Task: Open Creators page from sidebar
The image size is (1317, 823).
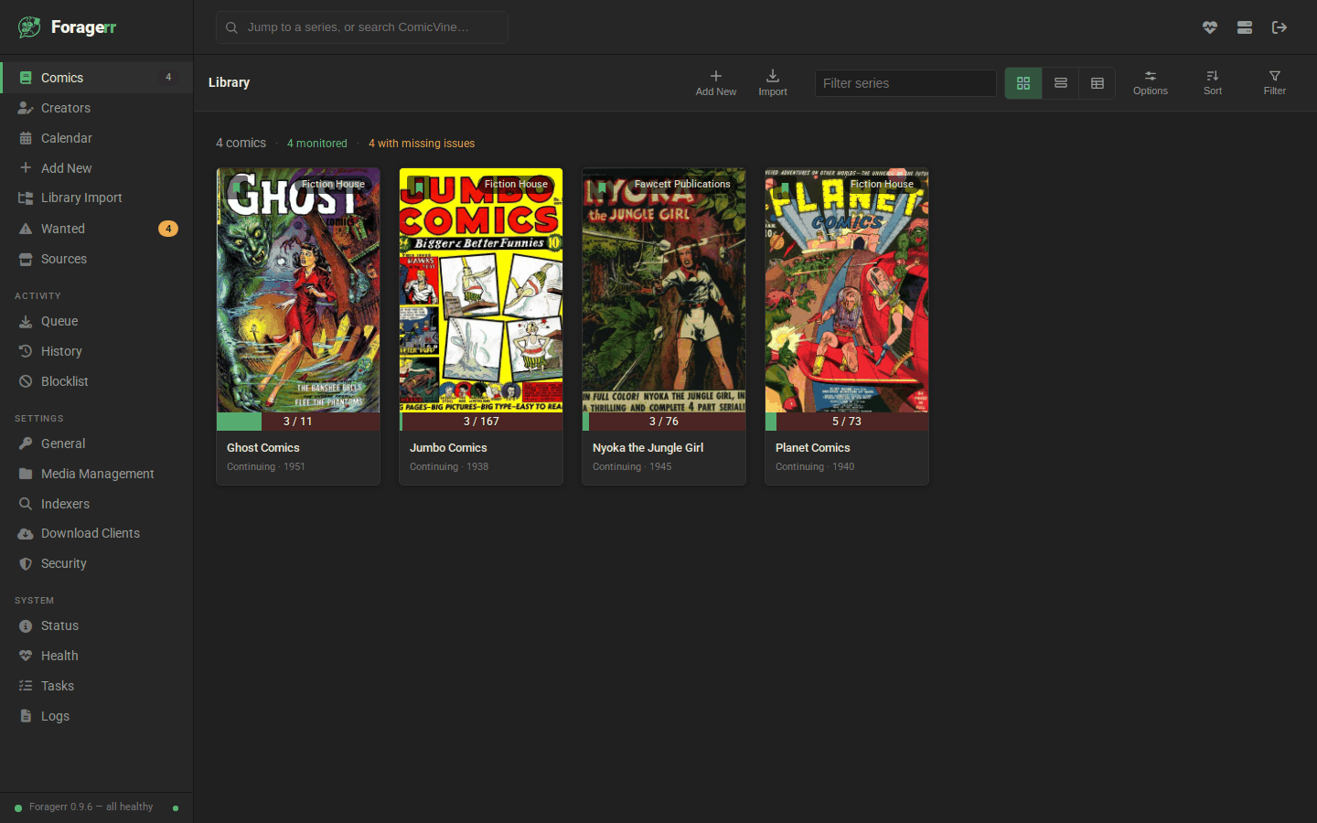Action: point(96,108)
